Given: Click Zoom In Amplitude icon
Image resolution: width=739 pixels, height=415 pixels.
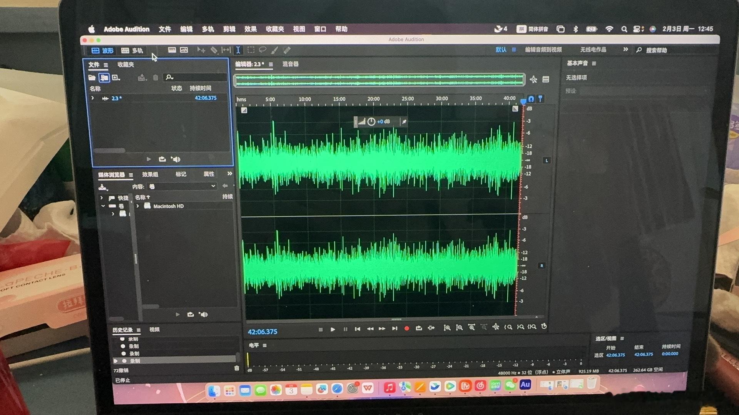Looking at the screenshot, I should [x=447, y=328].
